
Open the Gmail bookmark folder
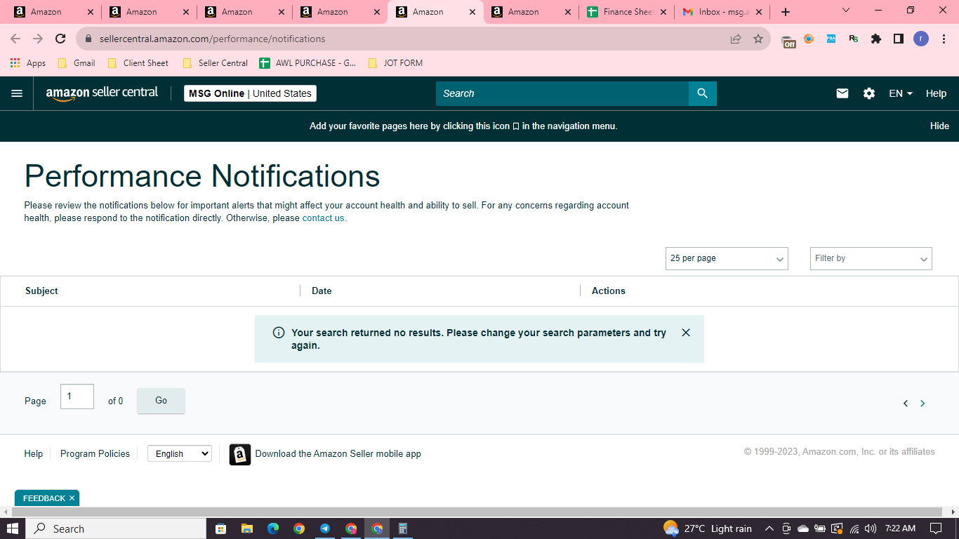tap(77, 63)
